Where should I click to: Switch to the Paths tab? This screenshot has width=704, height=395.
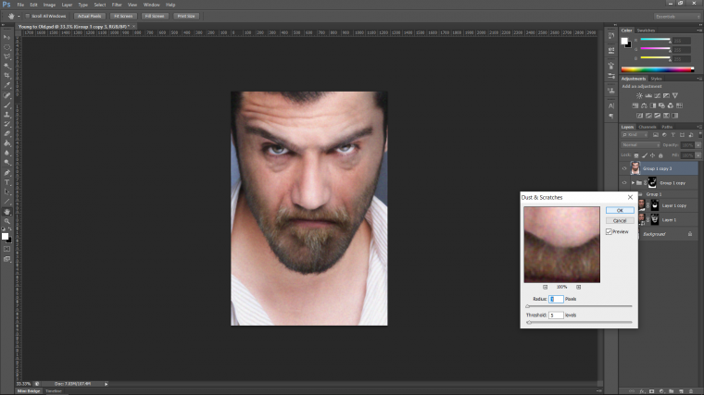[667, 127]
